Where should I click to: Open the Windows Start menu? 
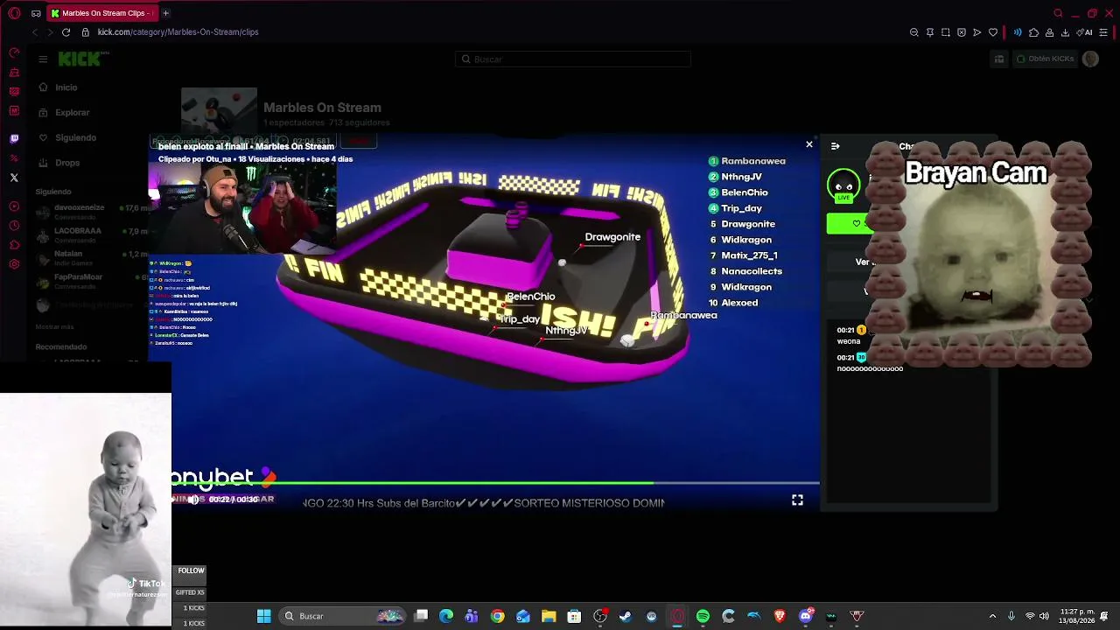point(263,616)
